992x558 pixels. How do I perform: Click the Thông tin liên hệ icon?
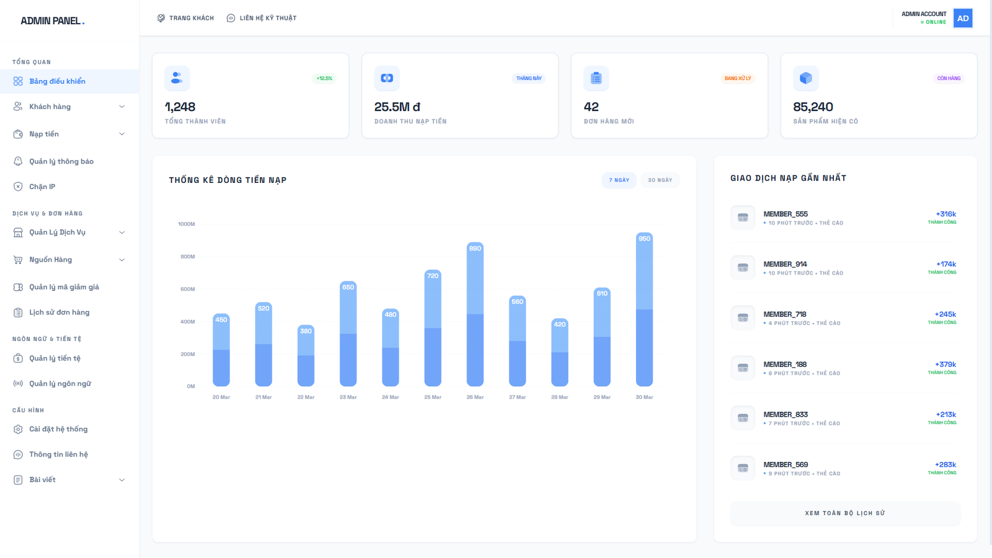pyautogui.click(x=19, y=454)
